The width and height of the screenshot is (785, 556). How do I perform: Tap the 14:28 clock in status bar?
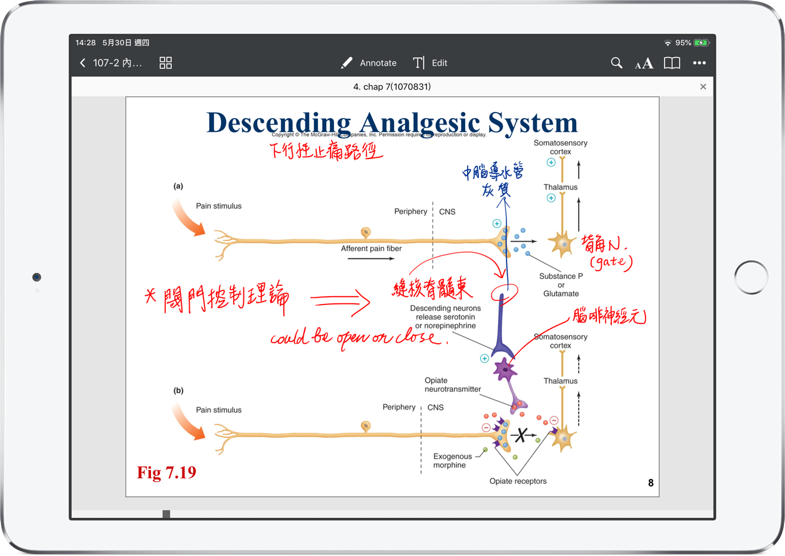pos(86,43)
